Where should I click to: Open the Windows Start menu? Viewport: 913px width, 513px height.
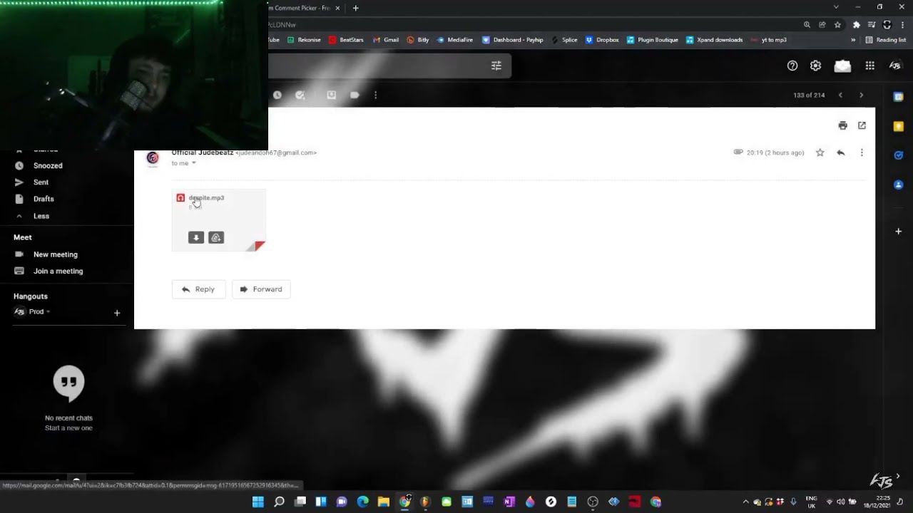[258, 502]
